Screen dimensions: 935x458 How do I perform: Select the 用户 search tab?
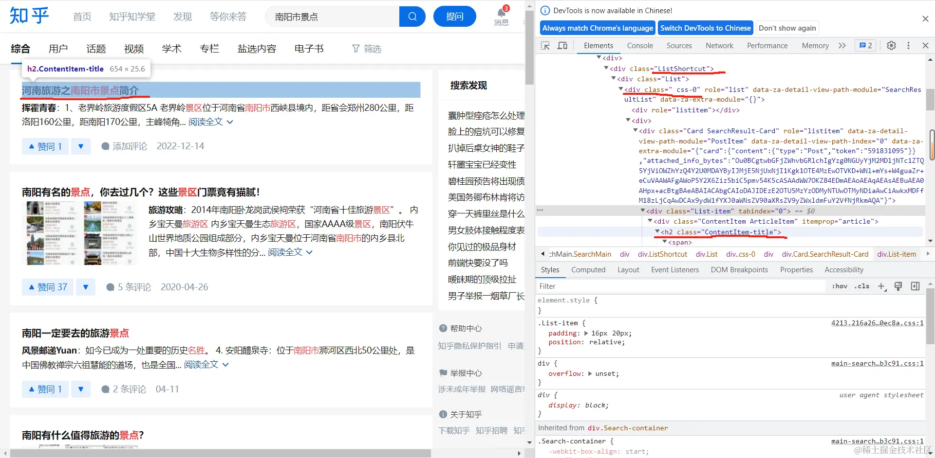click(x=58, y=49)
